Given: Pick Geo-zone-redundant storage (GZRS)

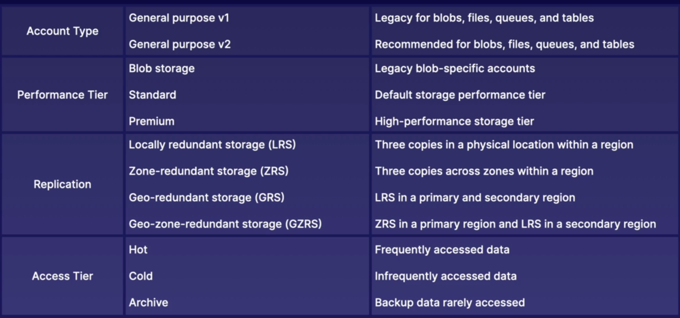Looking at the screenshot, I should pyautogui.click(x=225, y=224).
